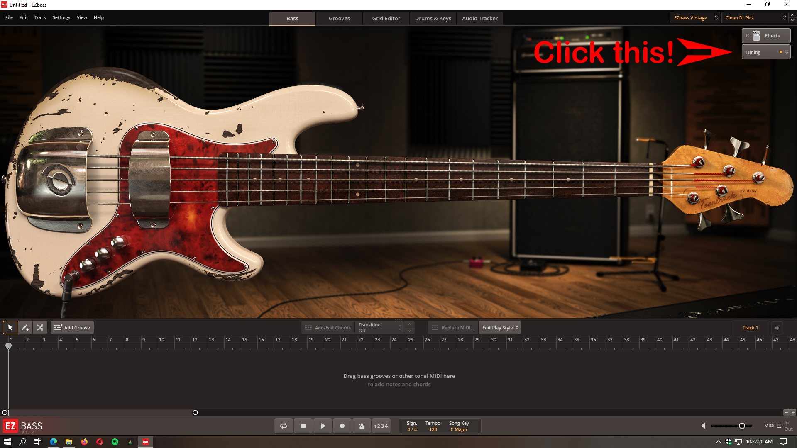Open the Clean DI Pick preset dropdown
Viewport: 797px width, 448px height.
tap(755, 18)
